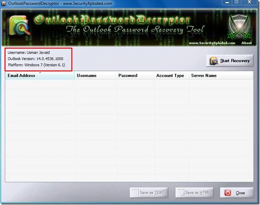The image size is (260, 205).
Task: Select the 'Outlook Version: 14.0.4536.1000' text
Action: [35, 59]
